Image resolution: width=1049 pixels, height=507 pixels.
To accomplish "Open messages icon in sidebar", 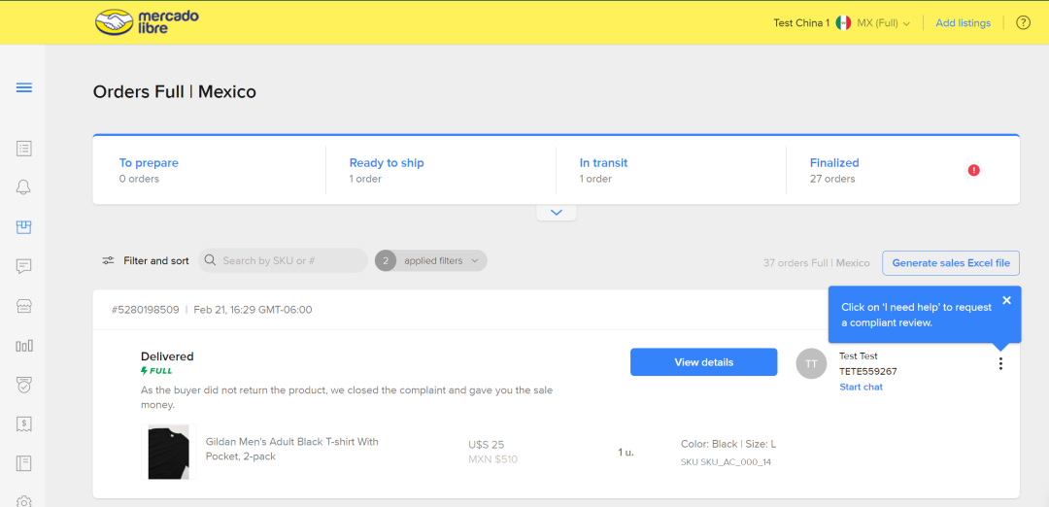I will pos(24,266).
